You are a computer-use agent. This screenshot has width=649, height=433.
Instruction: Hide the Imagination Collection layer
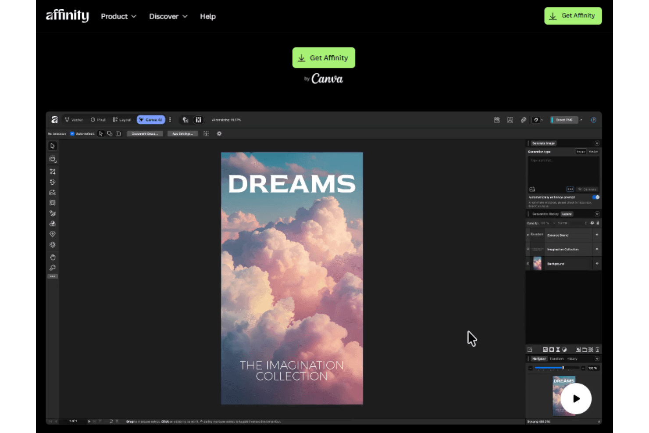tap(597, 249)
